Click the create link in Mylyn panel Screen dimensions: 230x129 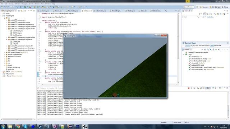click(x=212, y=46)
